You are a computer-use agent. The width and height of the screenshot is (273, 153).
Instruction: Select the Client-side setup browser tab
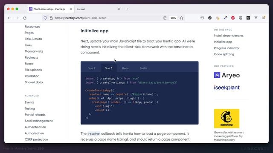(51, 9)
